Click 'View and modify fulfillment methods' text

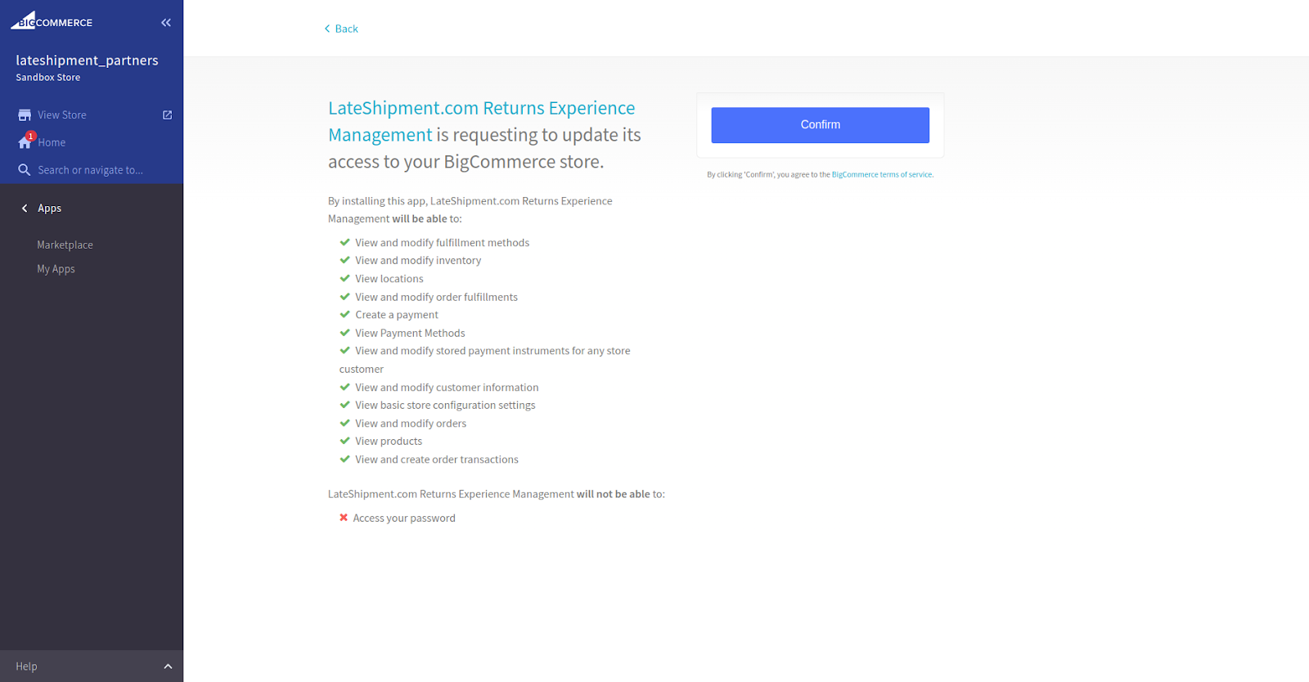[442, 243]
